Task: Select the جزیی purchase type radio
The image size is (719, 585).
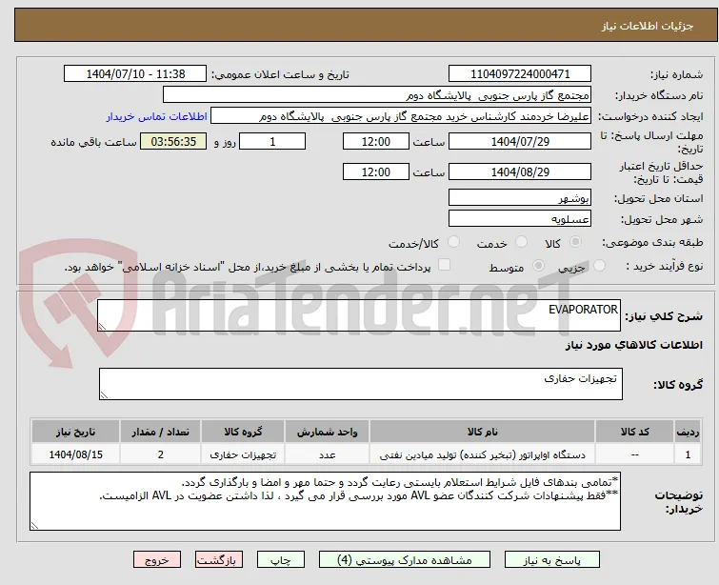Action: coord(599,266)
